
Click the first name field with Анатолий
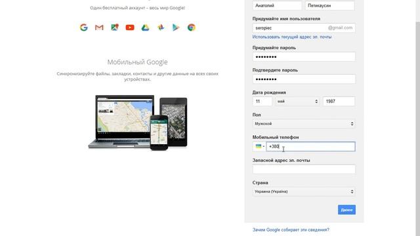coord(277,6)
